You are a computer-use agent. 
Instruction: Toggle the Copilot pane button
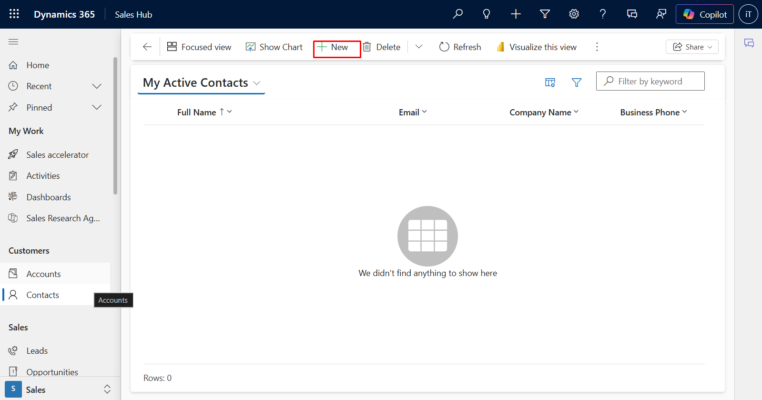[x=704, y=14]
